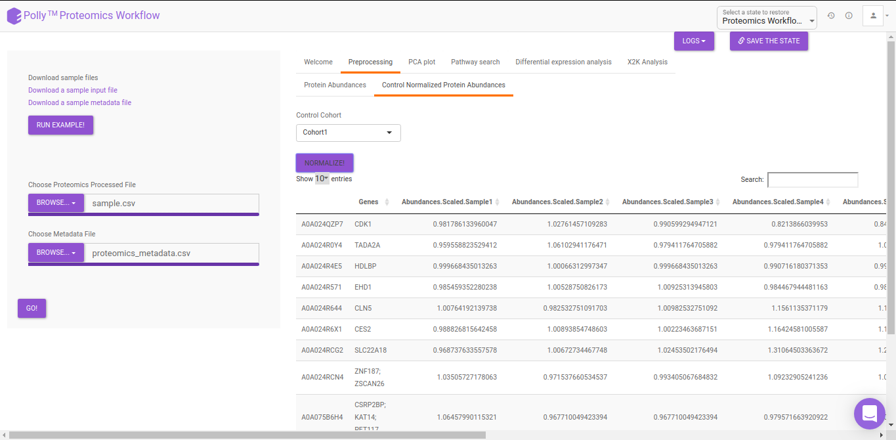Expand the LOGS dropdown button
This screenshot has height=440, width=896.
point(694,41)
